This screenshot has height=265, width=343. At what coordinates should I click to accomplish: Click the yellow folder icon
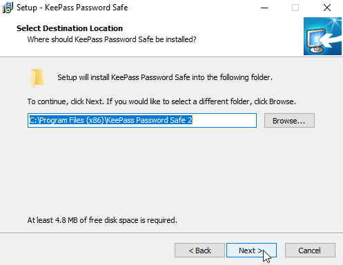[x=37, y=78]
